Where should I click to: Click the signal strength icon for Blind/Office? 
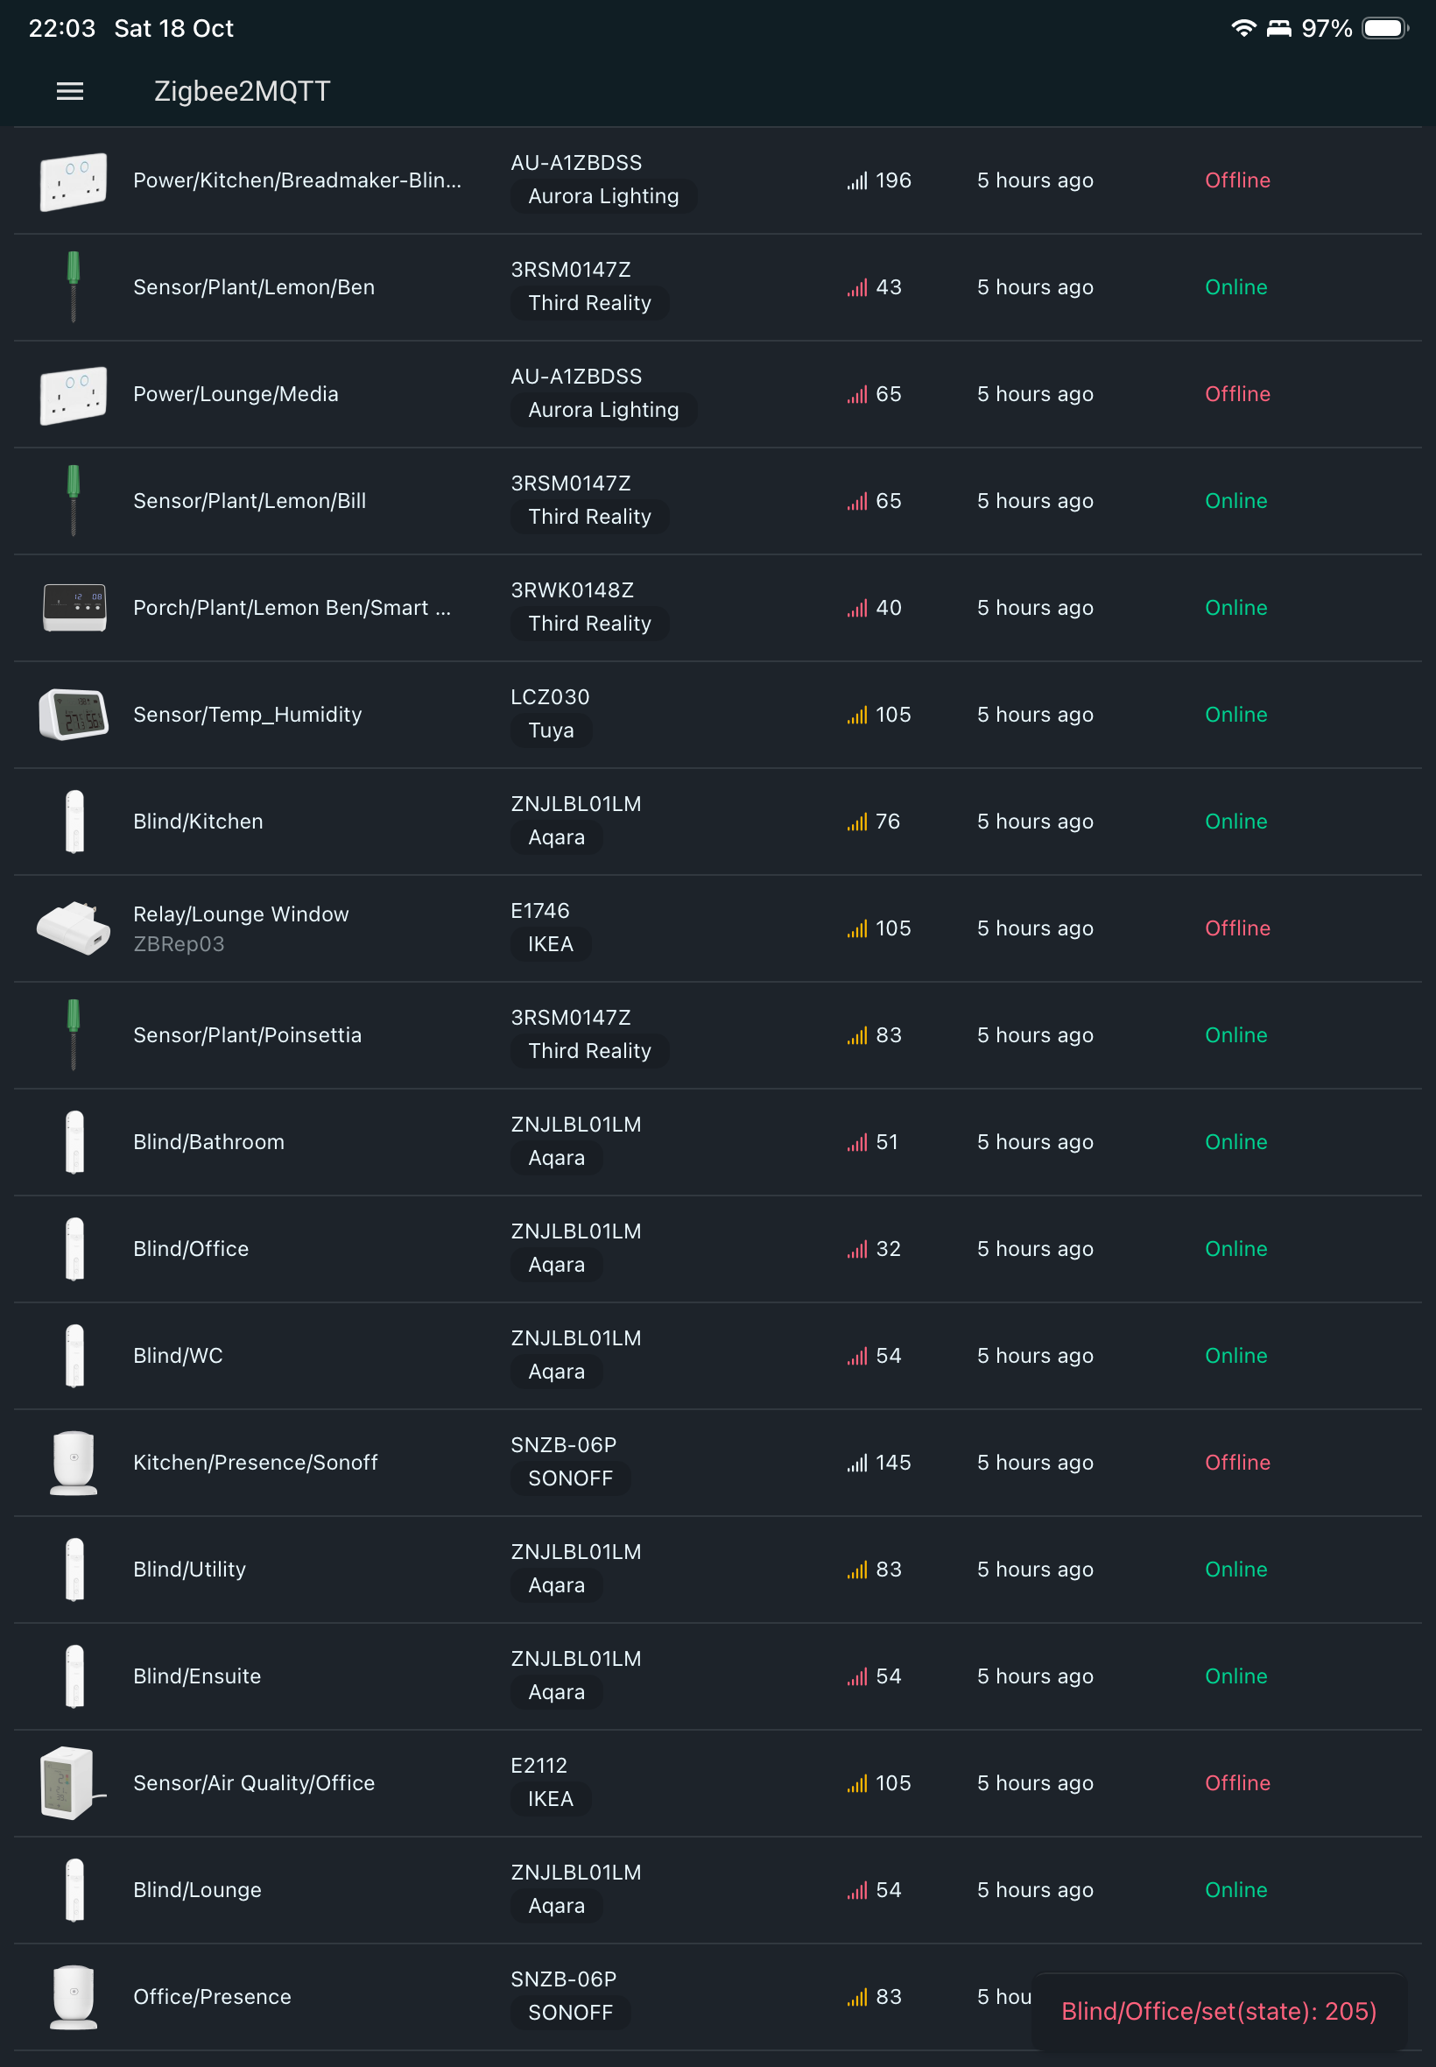point(856,1249)
